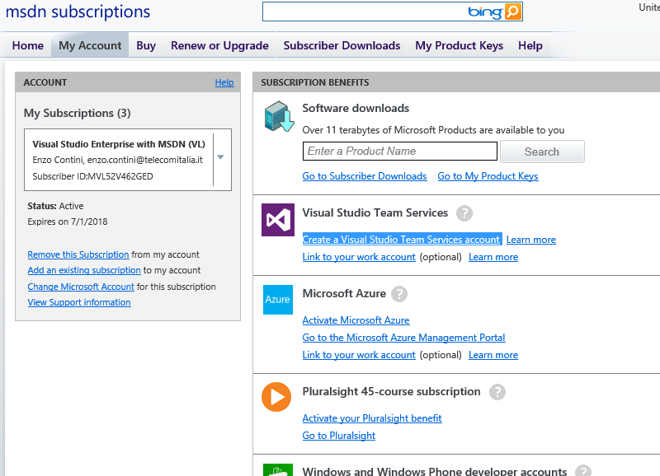Viewport: 660px width, 476px height.
Task: Click Remove this Subscription link
Action: point(78,255)
